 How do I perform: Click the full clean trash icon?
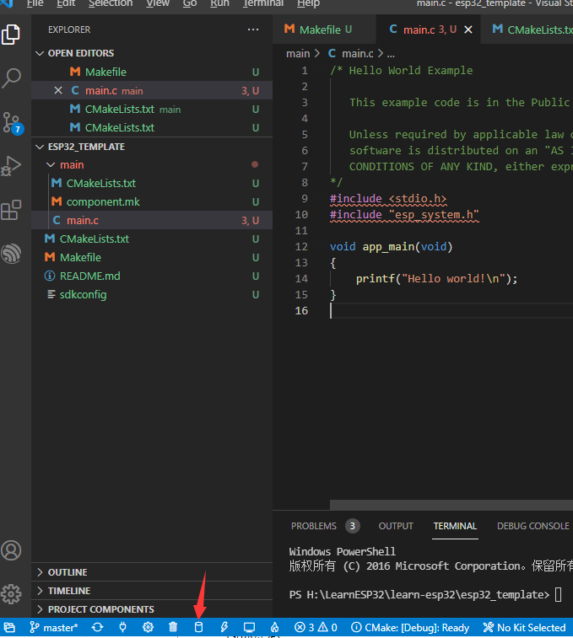(x=173, y=627)
